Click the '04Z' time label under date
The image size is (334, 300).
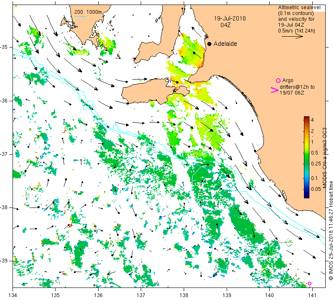225,25
